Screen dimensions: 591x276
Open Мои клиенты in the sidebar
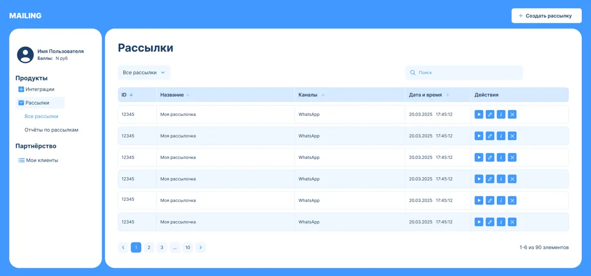pos(39,161)
